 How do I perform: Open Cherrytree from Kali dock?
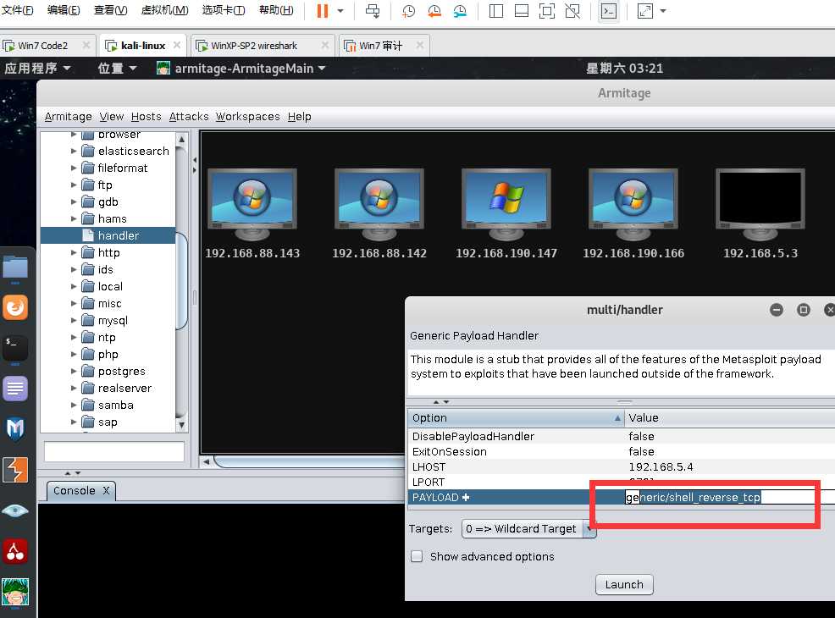coord(15,551)
